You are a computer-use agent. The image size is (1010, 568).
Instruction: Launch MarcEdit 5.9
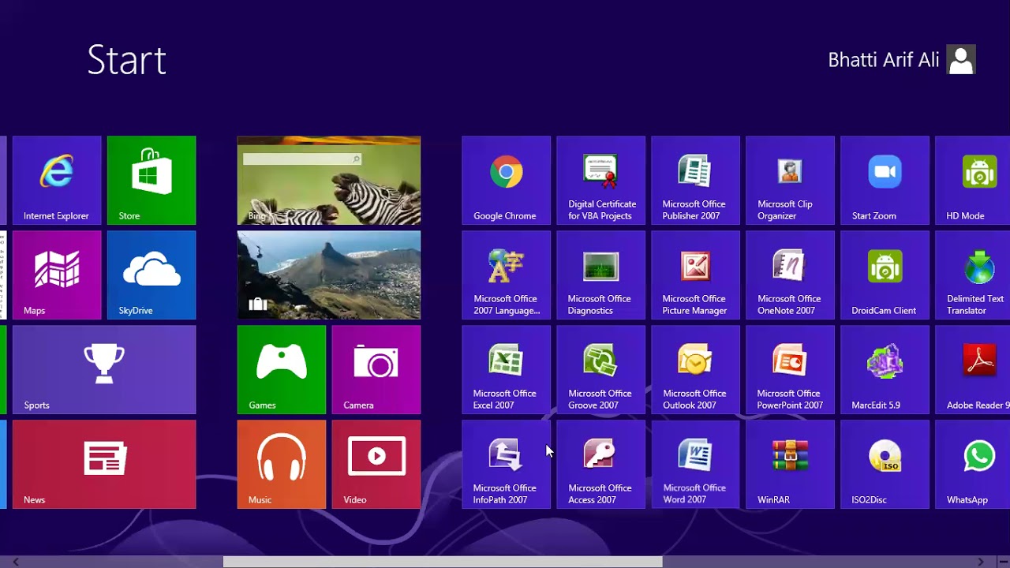[x=885, y=370]
